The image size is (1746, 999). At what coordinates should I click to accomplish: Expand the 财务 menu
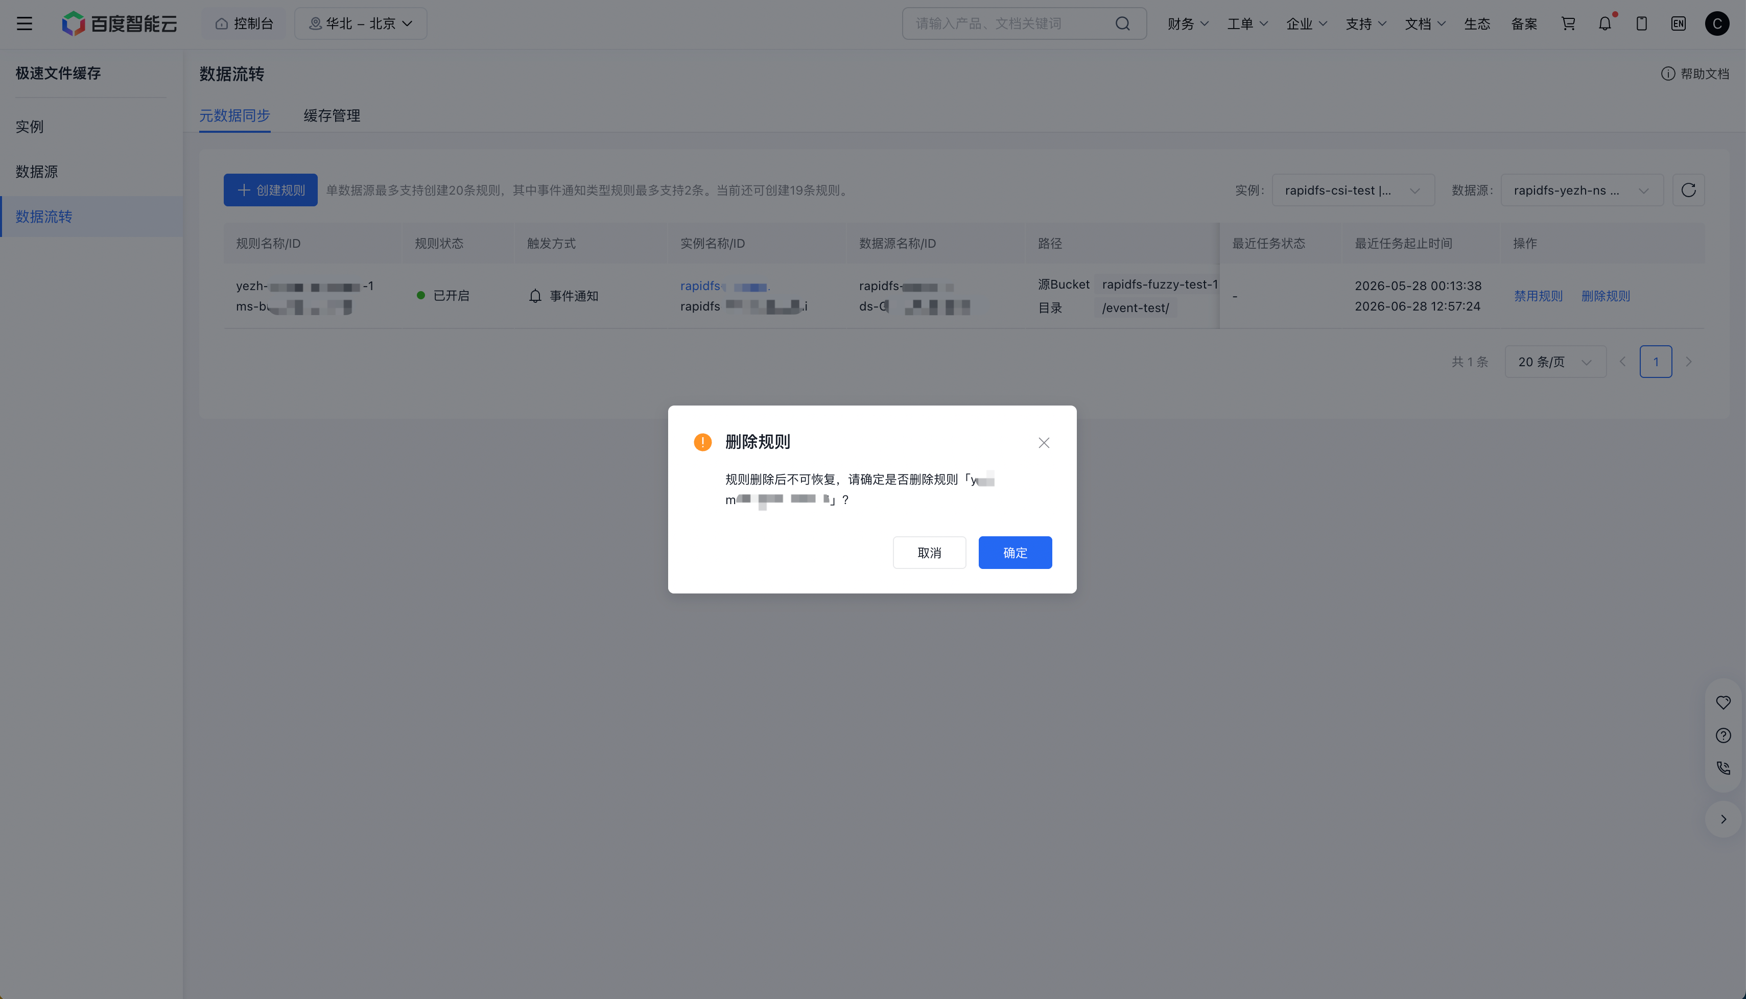[x=1188, y=24]
